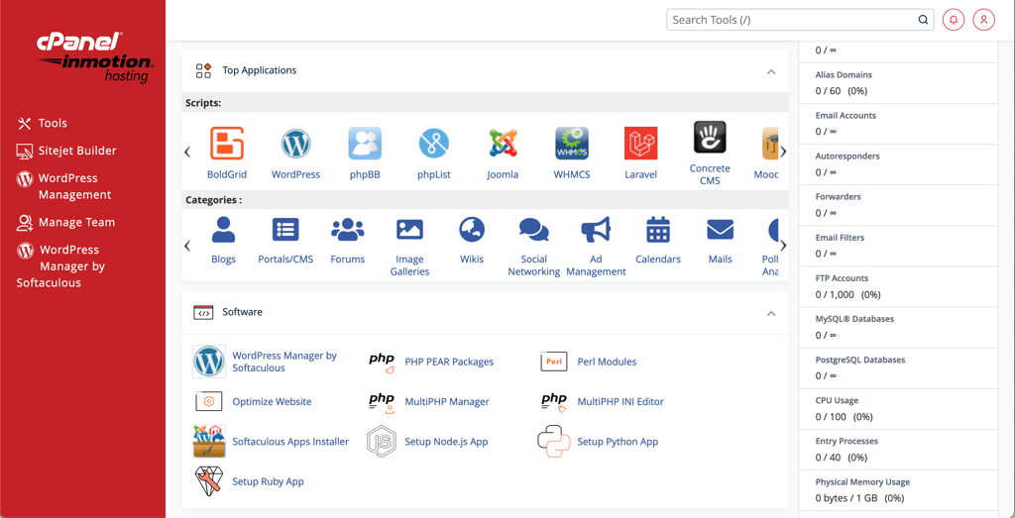Click the PostgreSQL Databases statistic
This screenshot has height=518, width=1015.
coord(899,368)
